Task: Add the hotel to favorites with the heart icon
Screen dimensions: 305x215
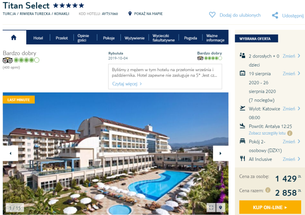Action: (212, 15)
